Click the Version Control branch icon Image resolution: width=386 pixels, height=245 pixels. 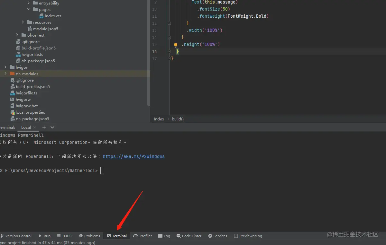tap(2, 236)
